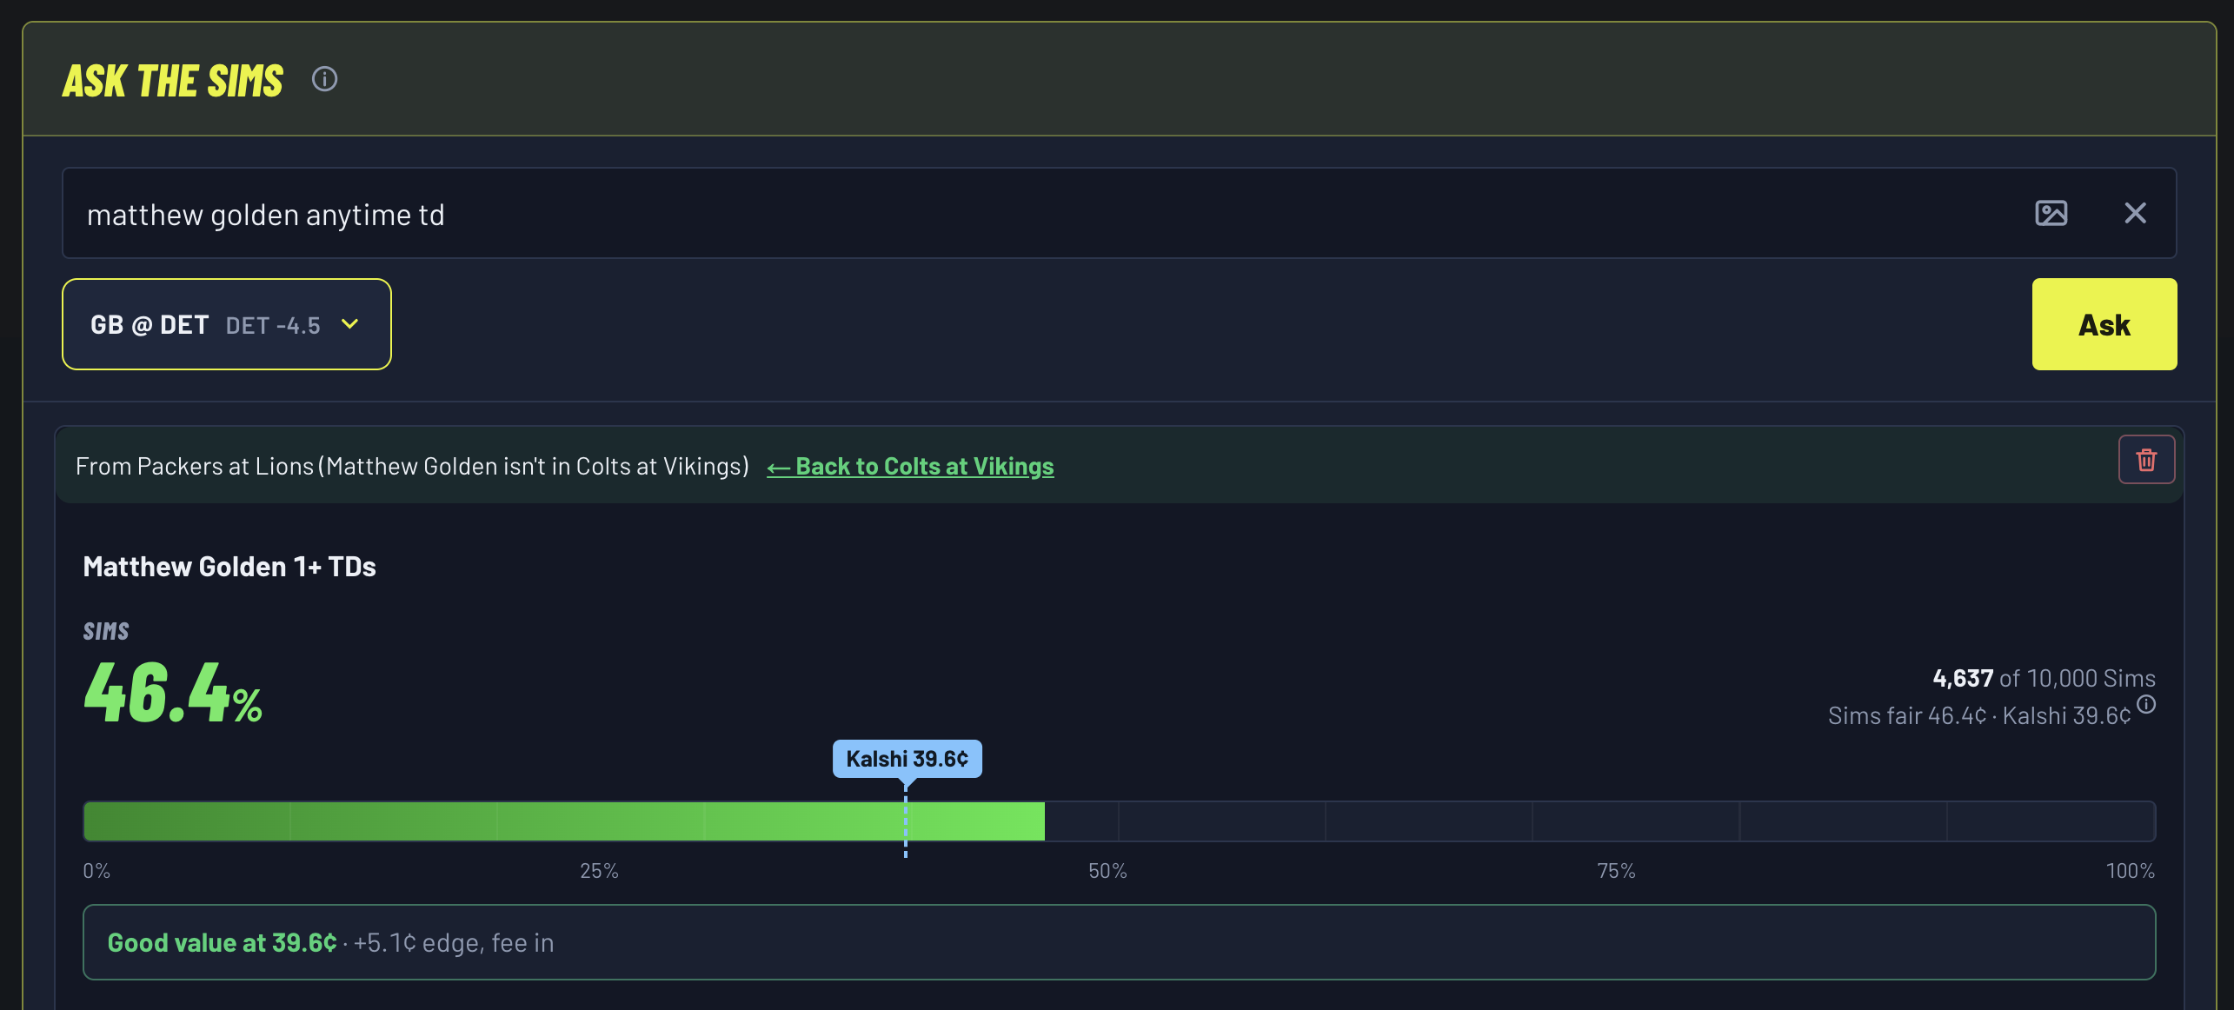Expand the GB @ DET game dropdown
2234x1010 pixels.
click(x=227, y=324)
